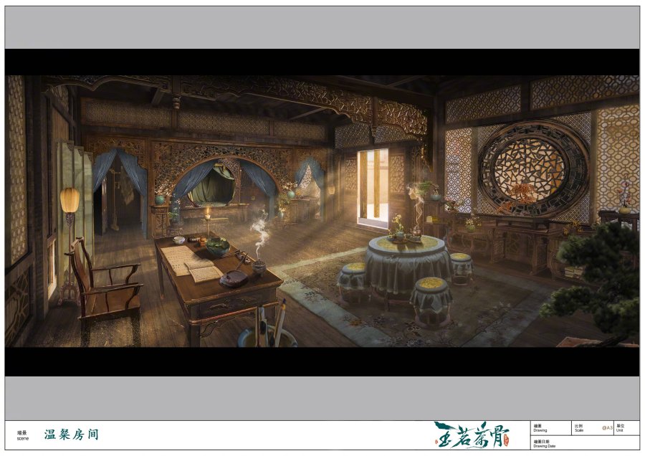Click the '玉茗茶骨' calligraphy logo
The height and width of the screenshot is (456, 645).
(x=472, y=434)
